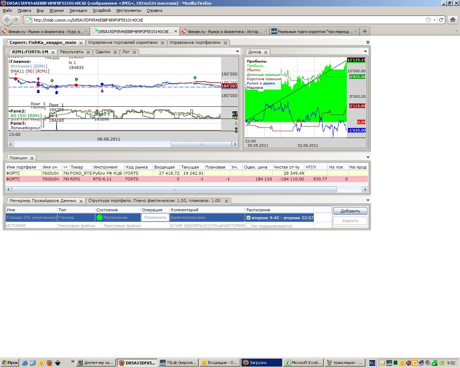This screenshot has width=460, height=368.
Task: Expand the Доход panel dropdown arrow
Action: click(365, 51)
